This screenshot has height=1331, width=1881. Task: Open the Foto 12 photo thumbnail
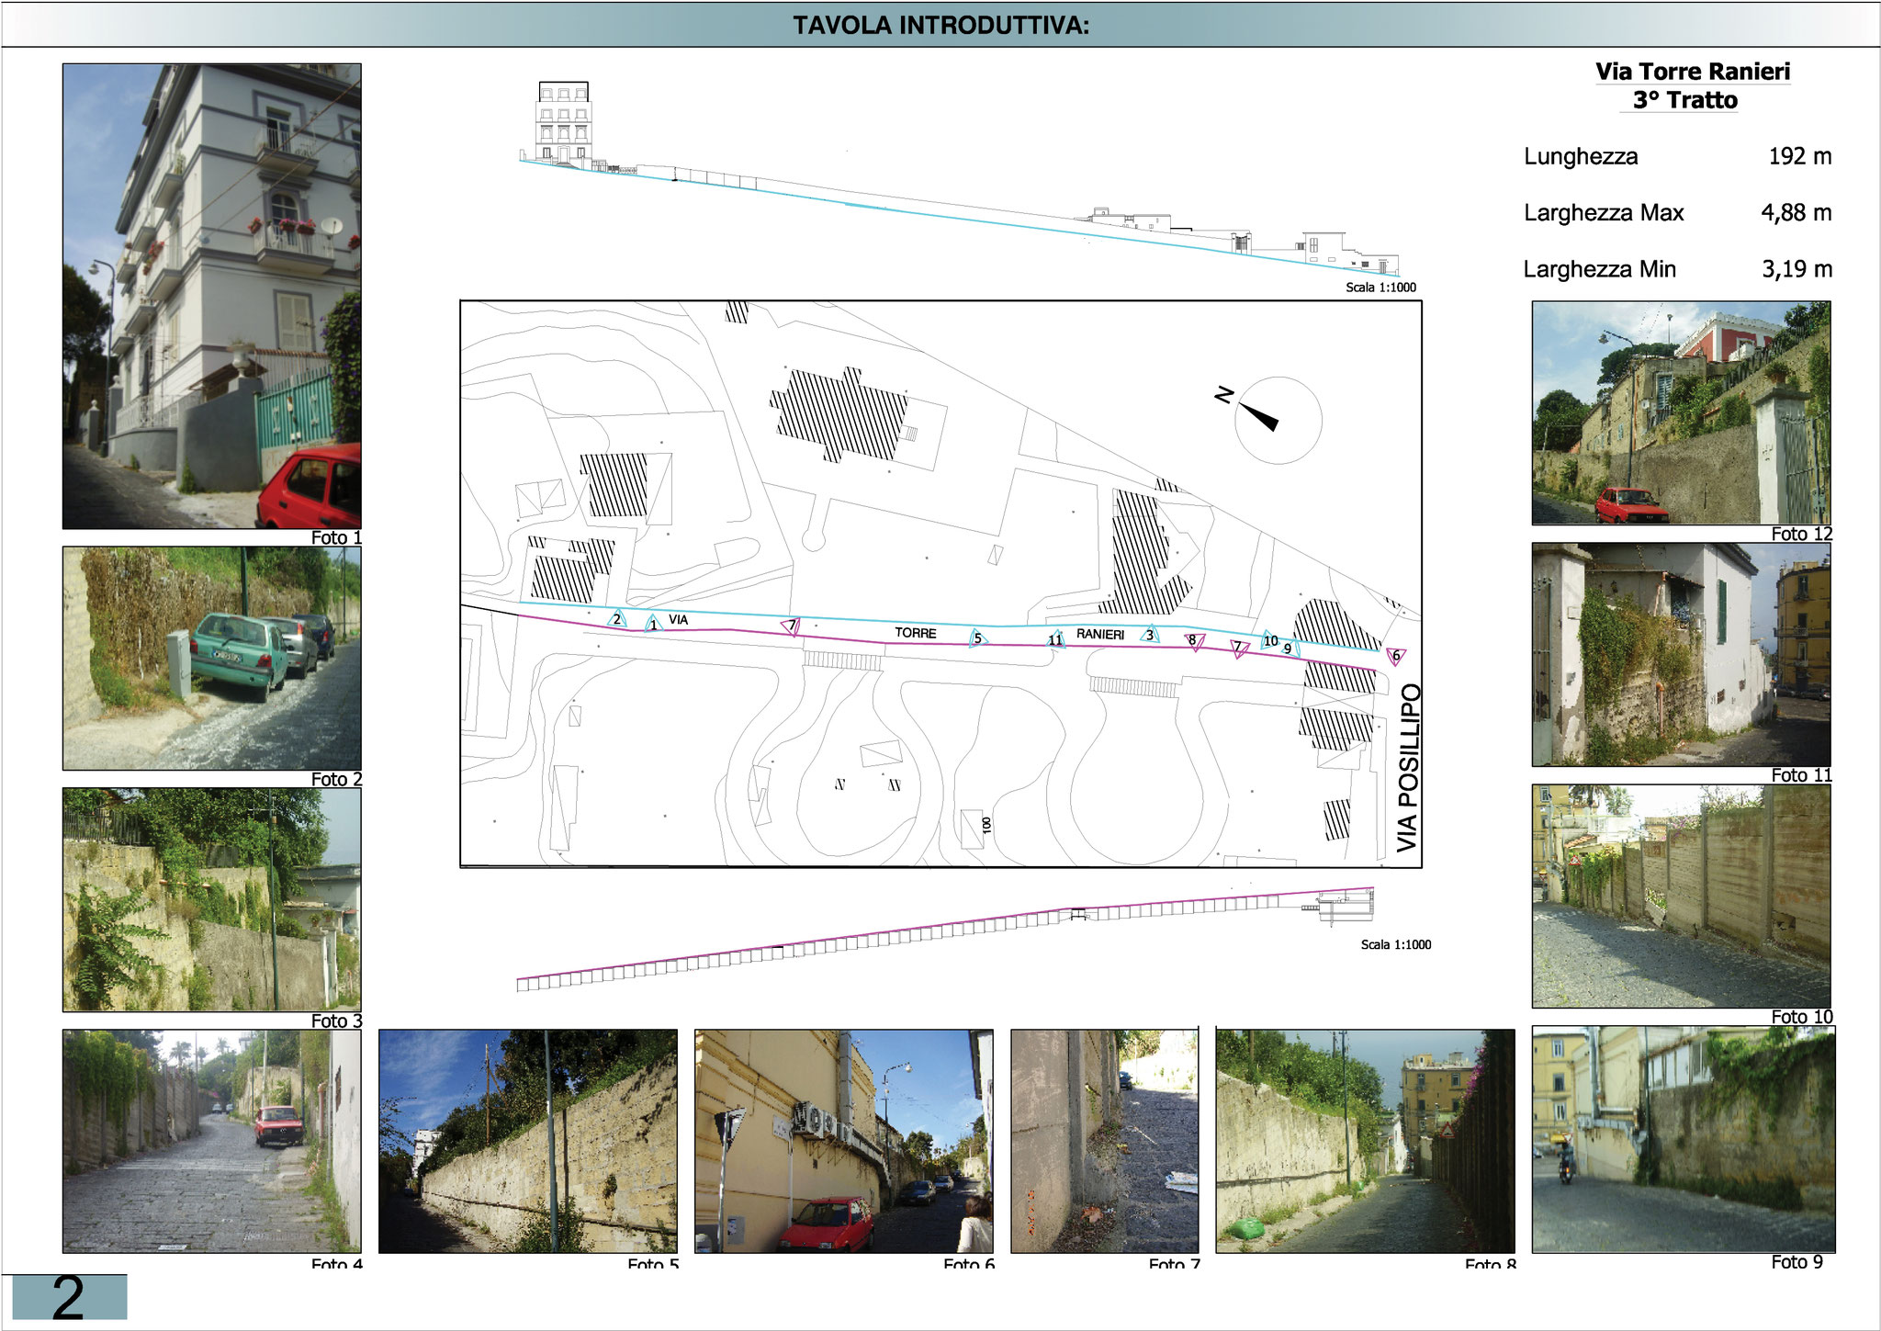tap(1681, 412)
